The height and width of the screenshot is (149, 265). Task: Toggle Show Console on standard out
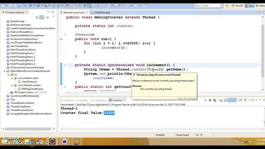point(230,100)
